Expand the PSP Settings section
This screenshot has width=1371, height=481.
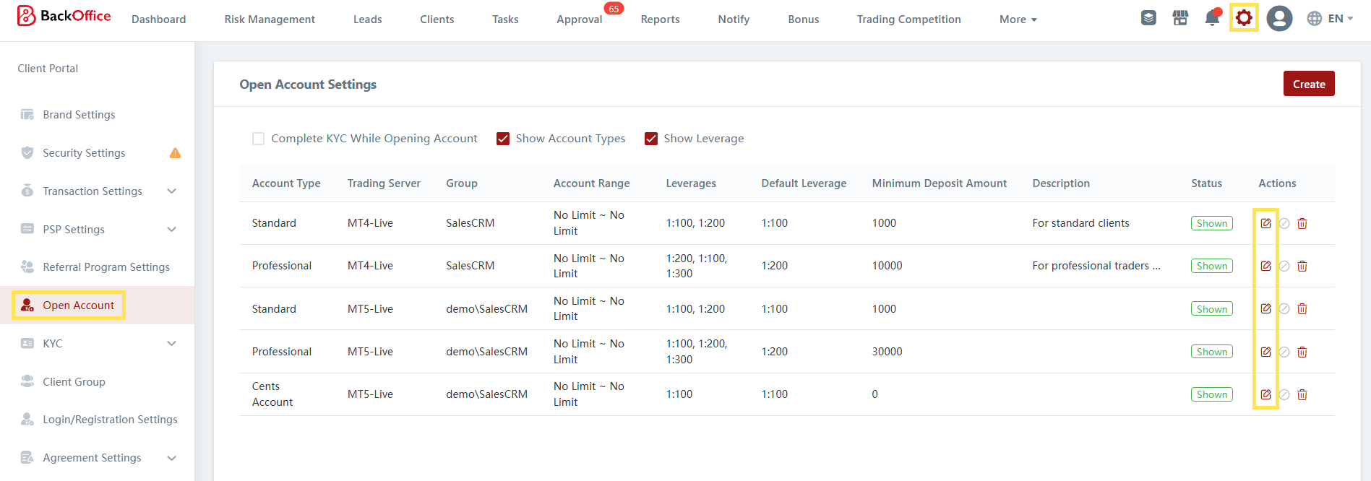coord(171,230)
